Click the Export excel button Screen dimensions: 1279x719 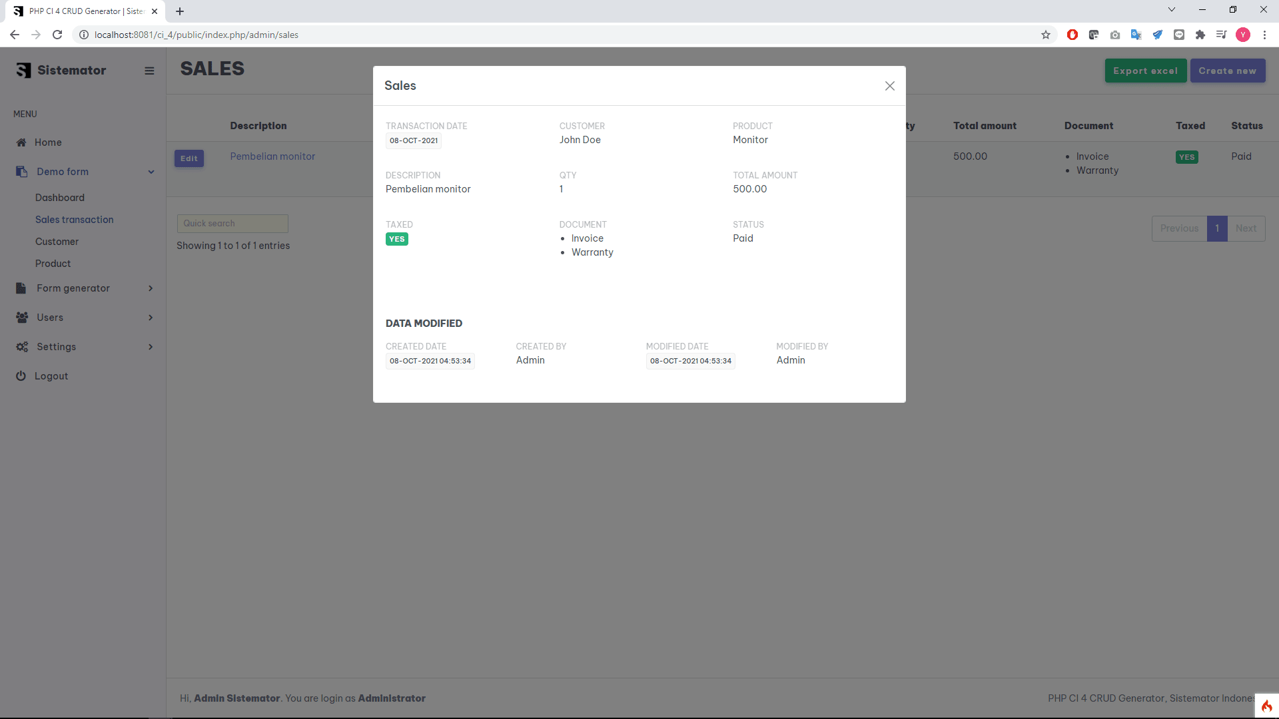pos(1145,71)
